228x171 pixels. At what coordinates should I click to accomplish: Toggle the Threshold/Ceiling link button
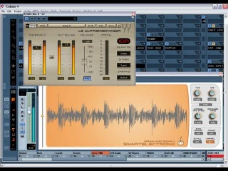(51, 57)
